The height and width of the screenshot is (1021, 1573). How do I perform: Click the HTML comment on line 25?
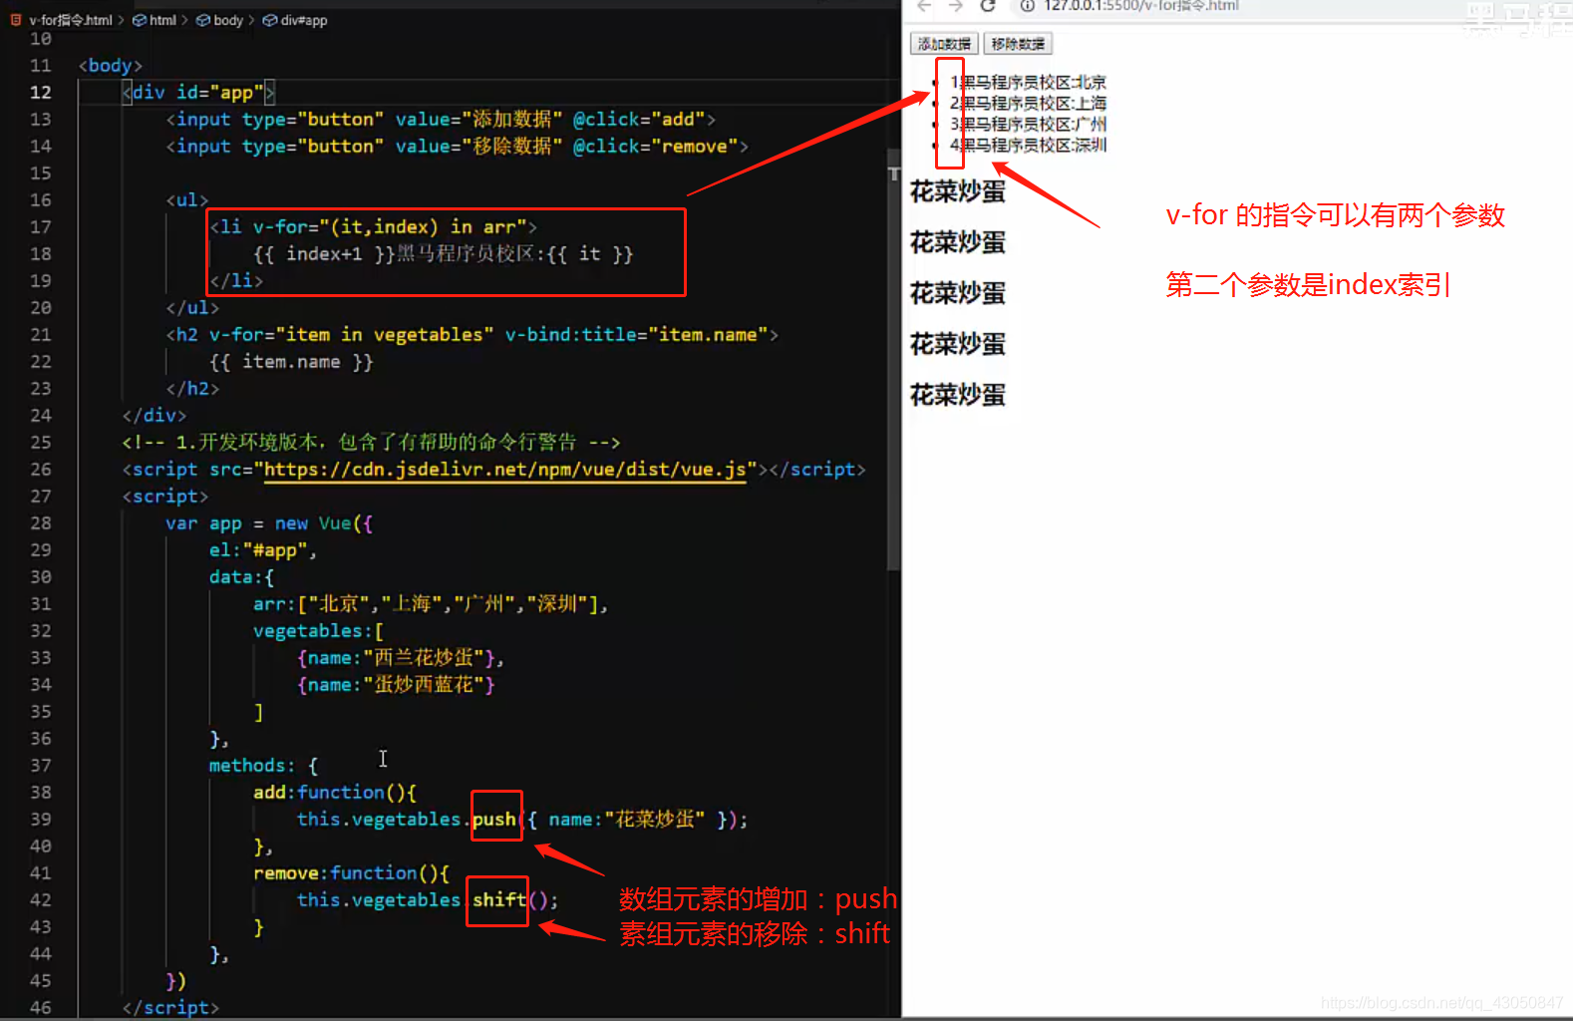pos(371,443)
